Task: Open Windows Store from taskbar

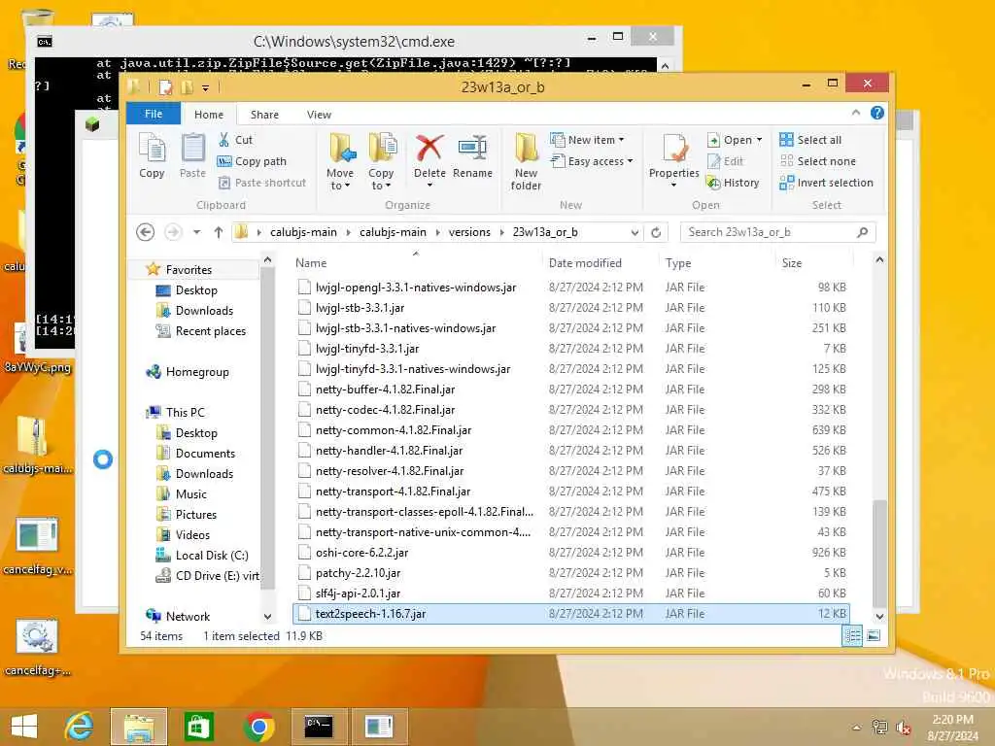Action: tap(198, 727)
